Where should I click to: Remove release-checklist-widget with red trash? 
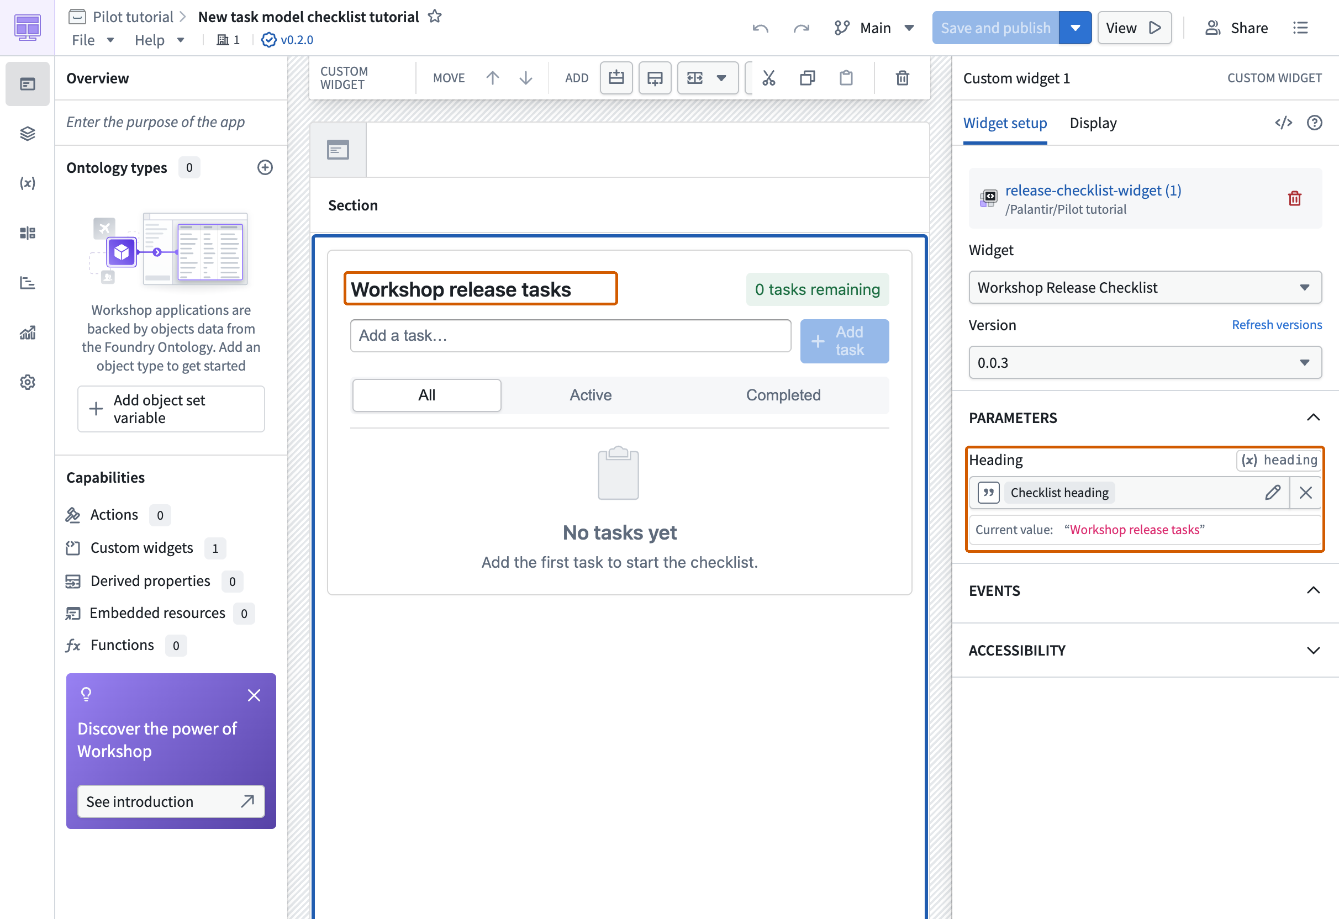[1294, 198]
